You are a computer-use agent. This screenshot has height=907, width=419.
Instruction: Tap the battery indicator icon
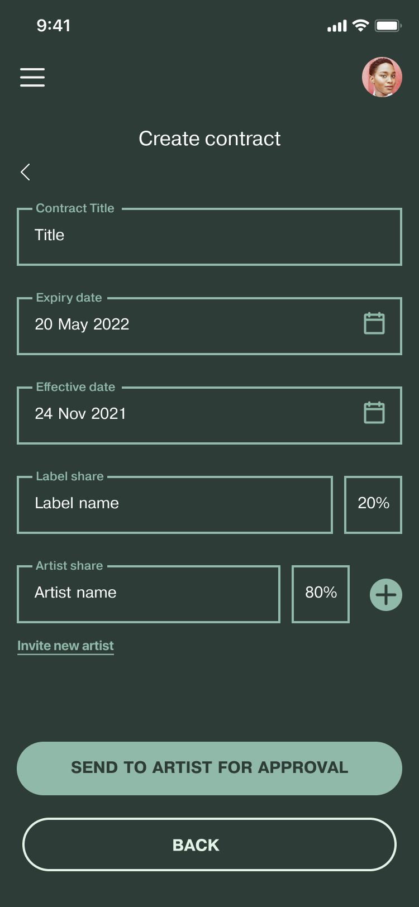(388, 26)
